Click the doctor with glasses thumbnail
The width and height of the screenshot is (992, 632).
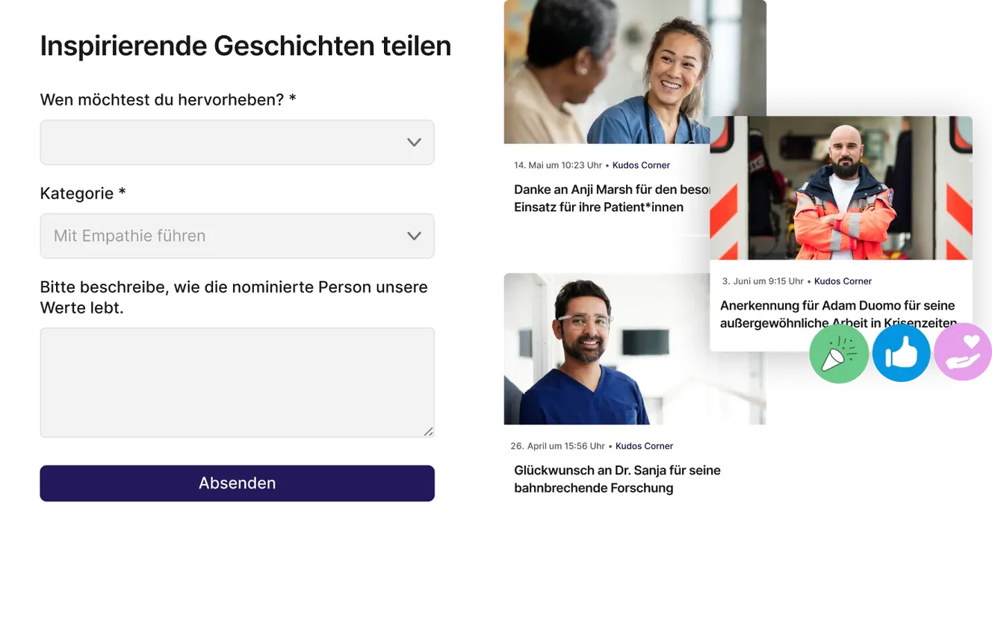click(635, 348)
